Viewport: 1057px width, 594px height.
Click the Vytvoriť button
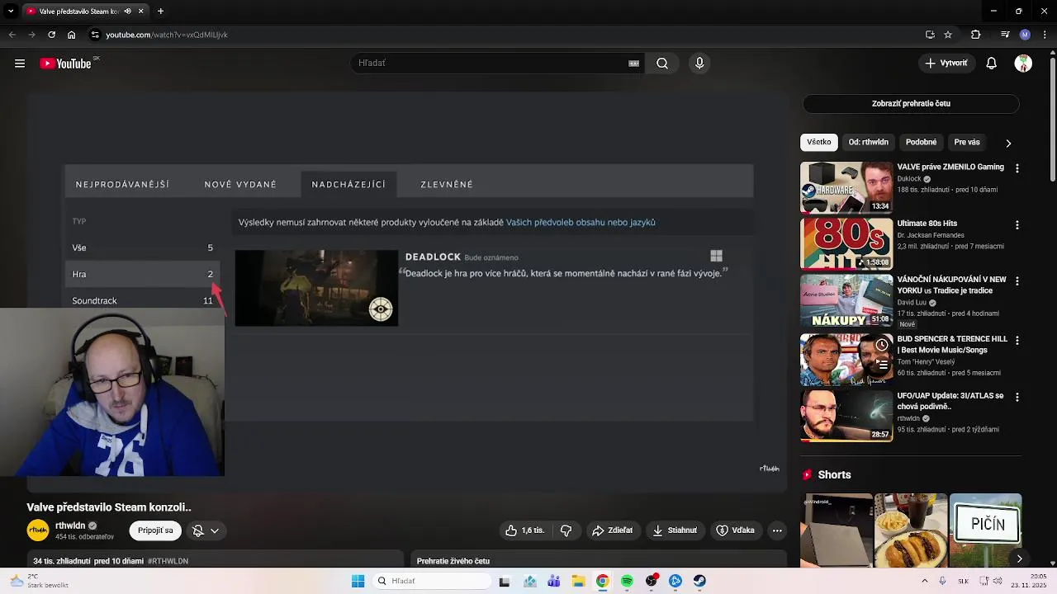point(946,64)
